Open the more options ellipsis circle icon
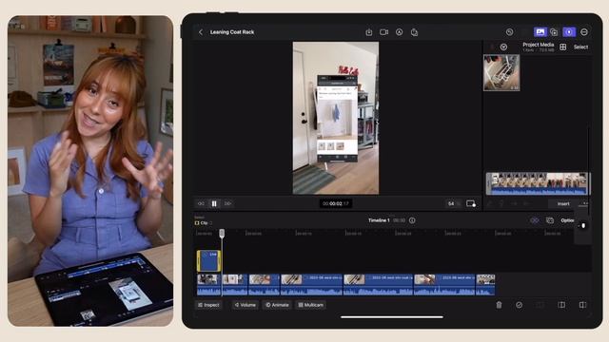The width and height of the screenshot is (609, 342). click(x=584, y=32)
